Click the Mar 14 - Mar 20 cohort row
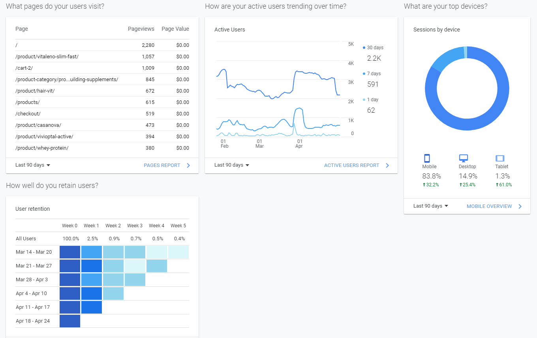537x338 pixels. click(x=102, y=252)
